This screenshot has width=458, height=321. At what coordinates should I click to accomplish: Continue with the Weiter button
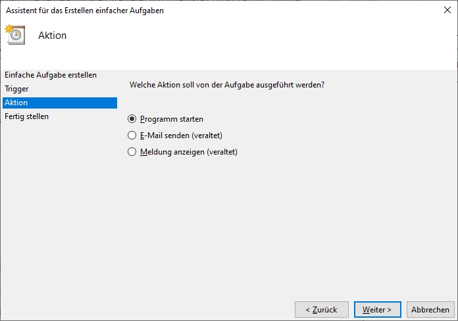tap(377, 309)
